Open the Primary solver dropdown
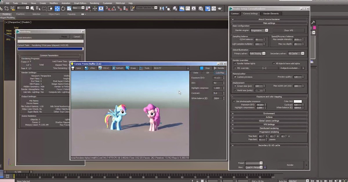The width and height of the screenshot is (348, 182). coord(258,53)
